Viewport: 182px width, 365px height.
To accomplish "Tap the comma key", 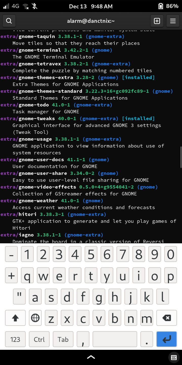I will pyautogui.click(x=83, y=339).
